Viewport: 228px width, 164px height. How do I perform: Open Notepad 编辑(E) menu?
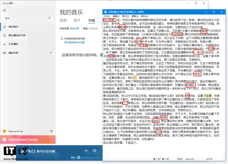(x=116, y=16)
